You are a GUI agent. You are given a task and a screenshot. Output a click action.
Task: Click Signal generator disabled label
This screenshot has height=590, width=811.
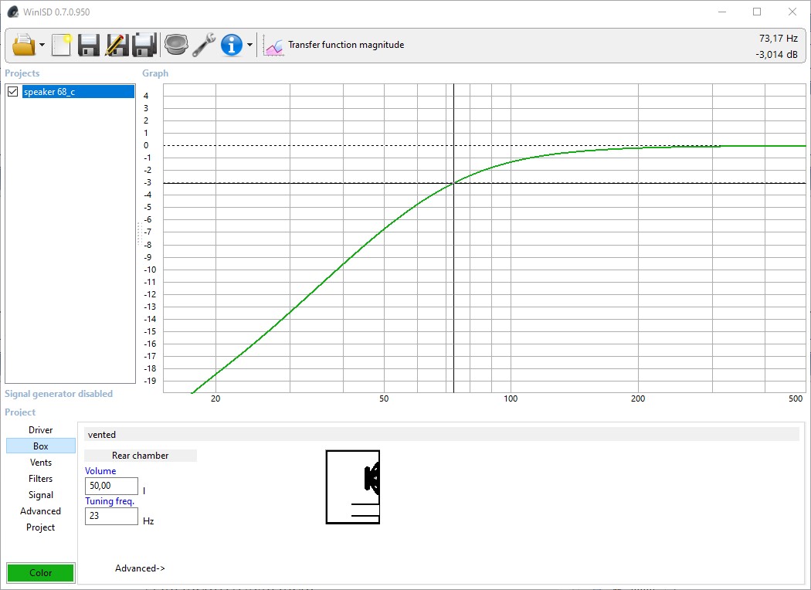[x=59, y=394]
